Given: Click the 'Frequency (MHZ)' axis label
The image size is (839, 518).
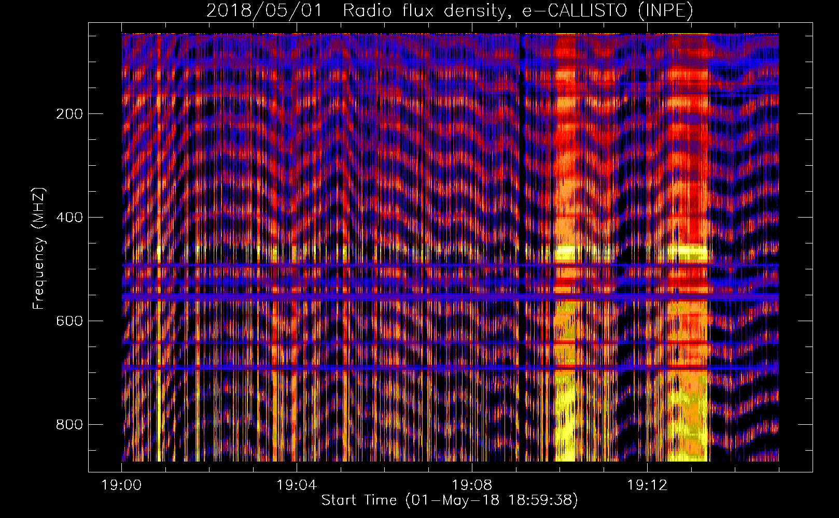Looking at the screenshot, I should coord(39,249).
